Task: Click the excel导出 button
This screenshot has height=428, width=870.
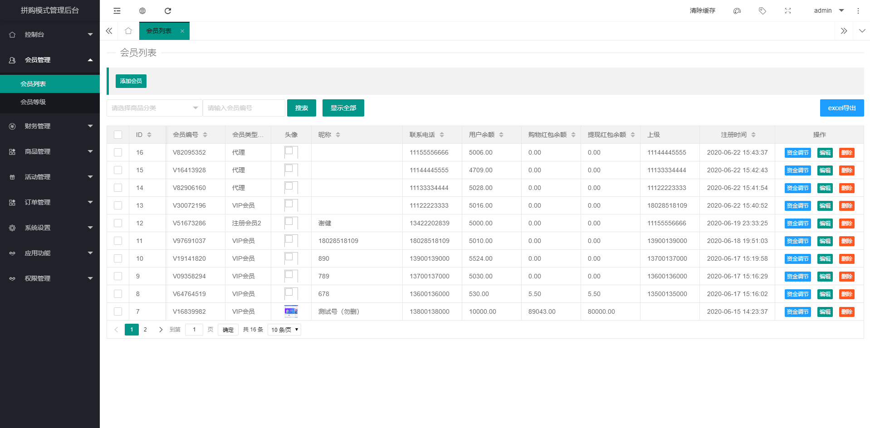Action: (841, 108)
